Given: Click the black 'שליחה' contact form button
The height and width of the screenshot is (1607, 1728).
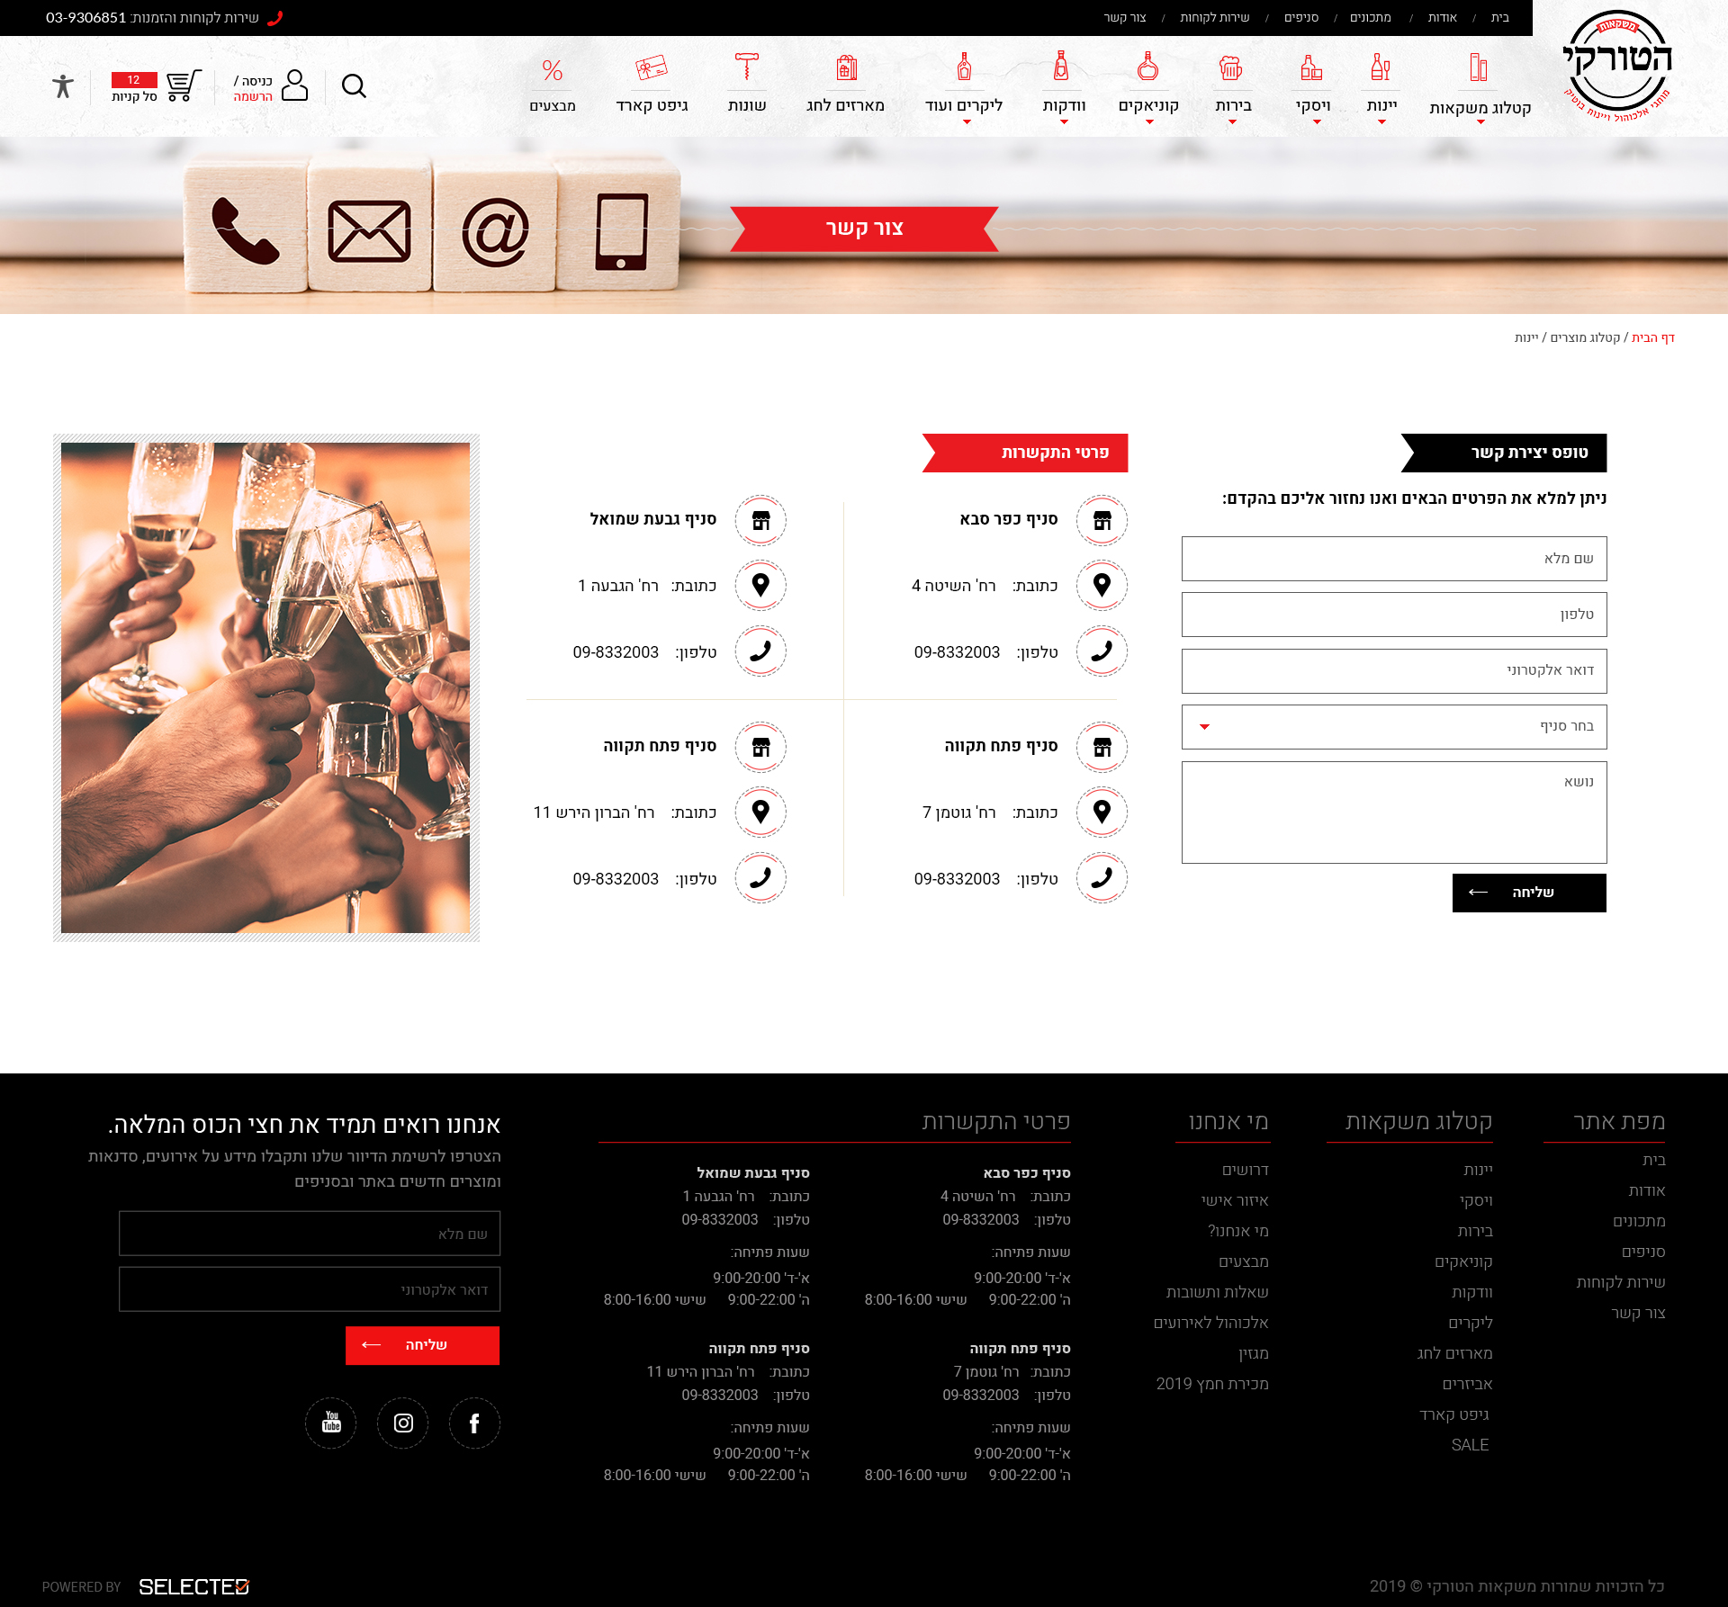Looking at the screenshot, I should point(1528,893).
